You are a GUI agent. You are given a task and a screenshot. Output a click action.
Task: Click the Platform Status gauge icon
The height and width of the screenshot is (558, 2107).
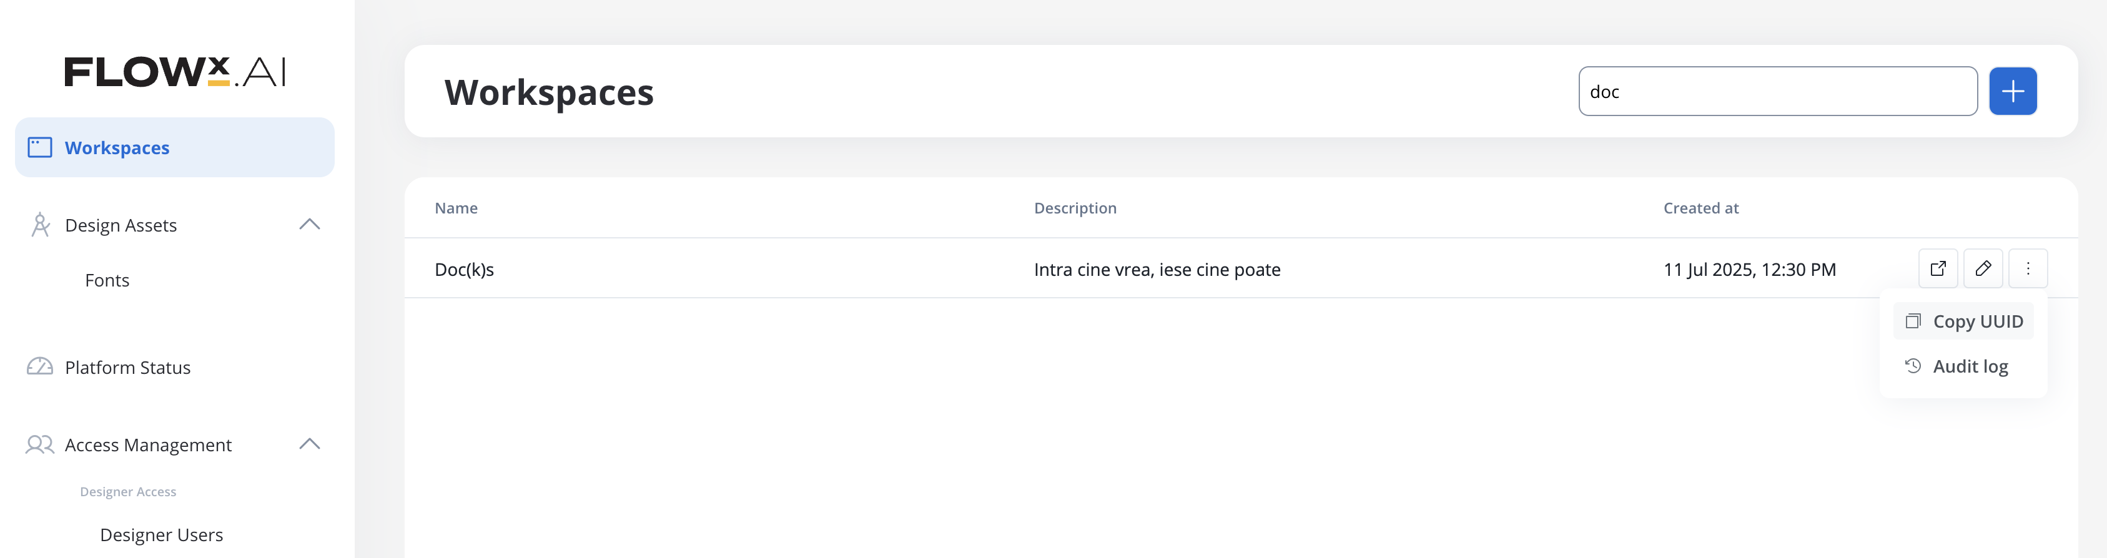(x=40, y=367)
